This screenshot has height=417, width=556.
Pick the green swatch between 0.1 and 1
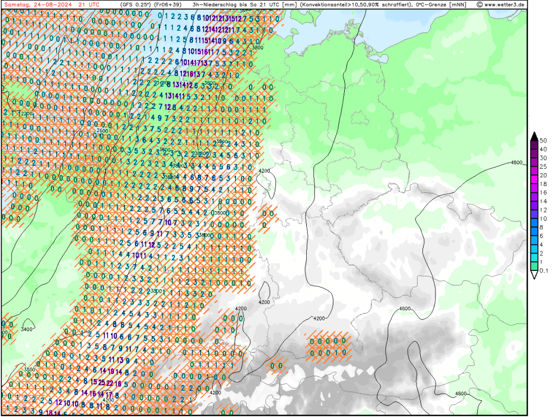pyautogui.click(x=534, y=266)
